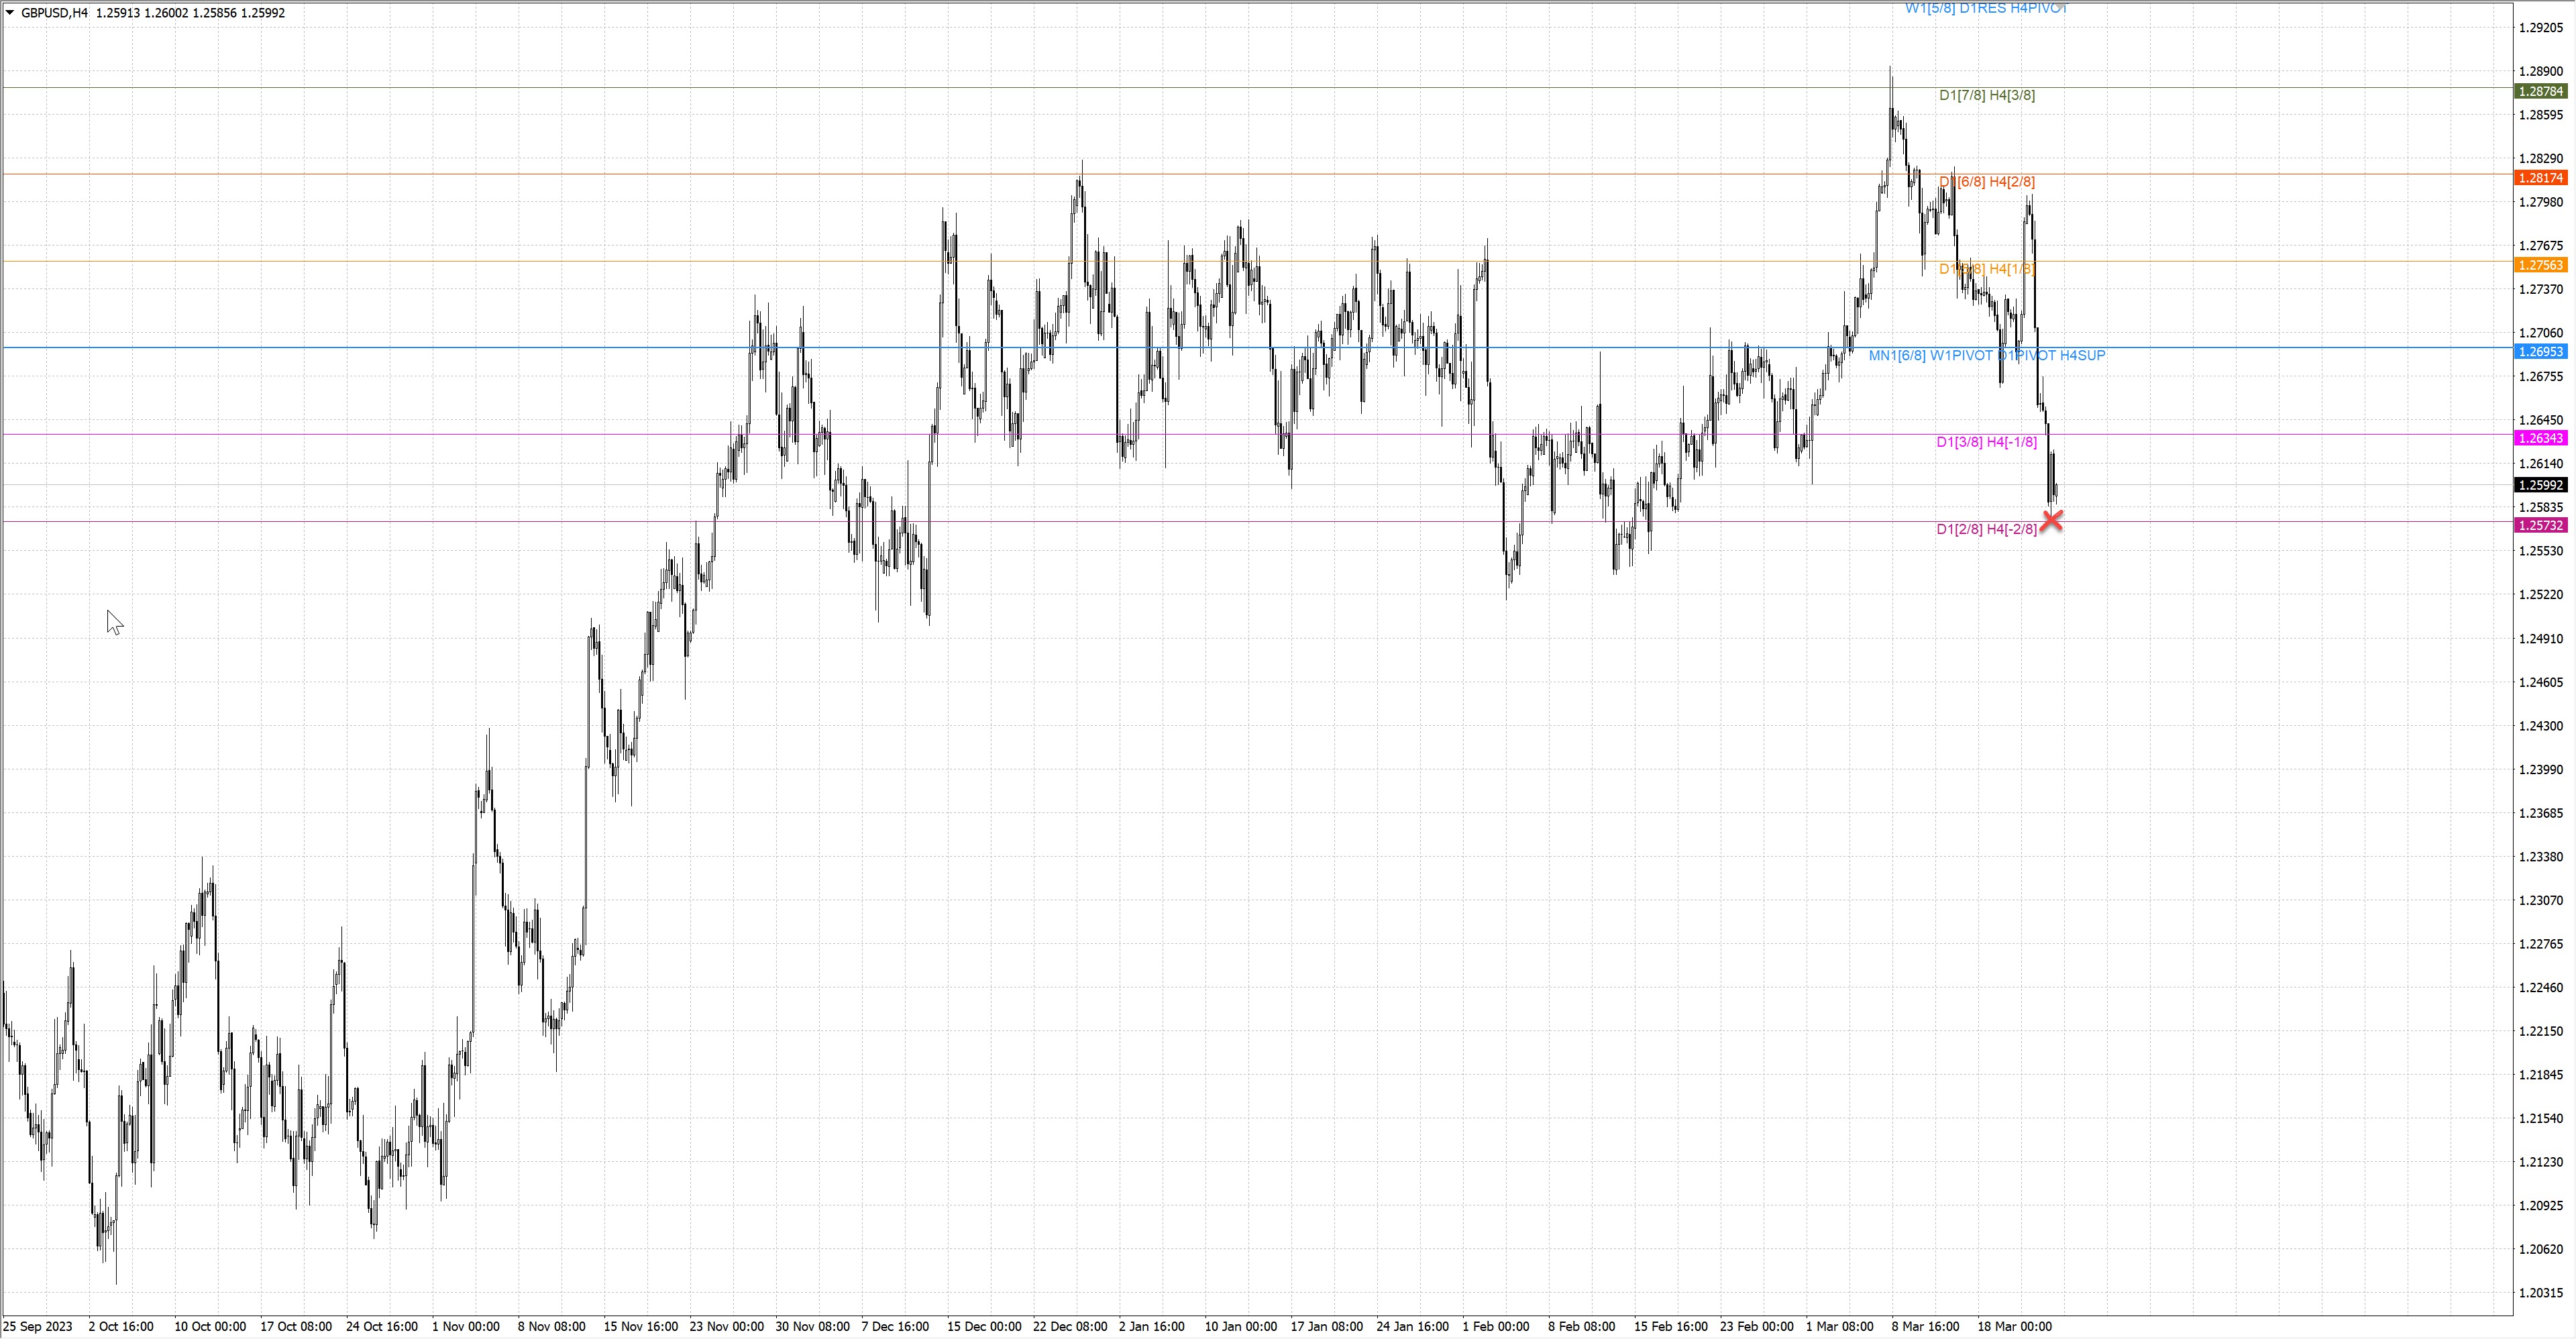Click the orange-red 1.28174 price tag
This screenshot has width=2576, height=1339.
tap(2540, 178)
